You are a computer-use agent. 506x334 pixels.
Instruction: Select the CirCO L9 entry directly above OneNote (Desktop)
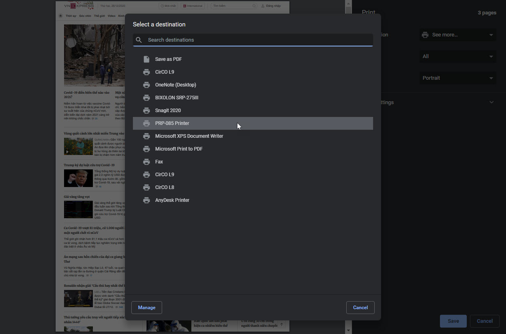click(x=253, y=72)
